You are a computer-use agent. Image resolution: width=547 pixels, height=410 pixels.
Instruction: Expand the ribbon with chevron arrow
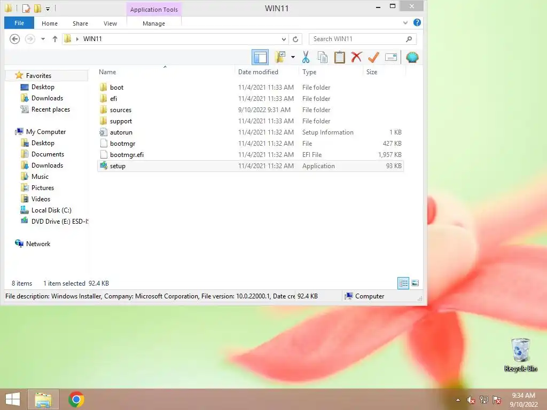click(405, 22)
